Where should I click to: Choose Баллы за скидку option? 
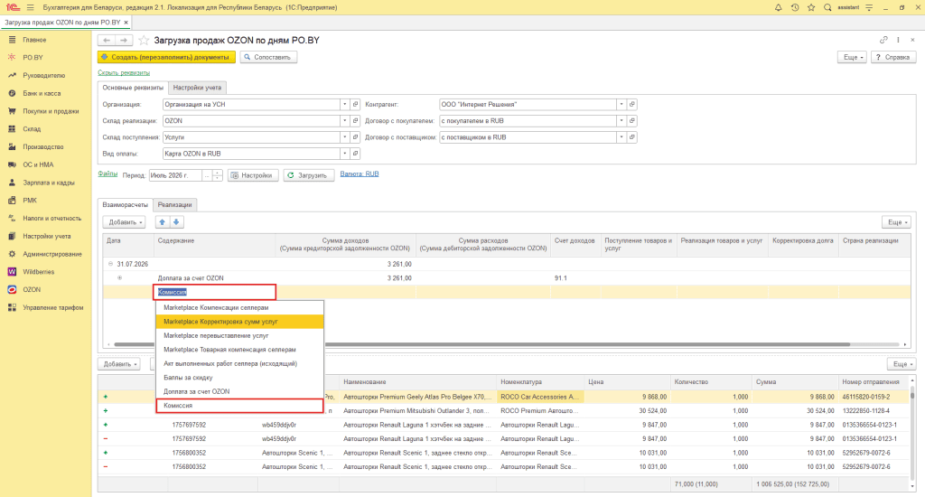click(239, 377)
